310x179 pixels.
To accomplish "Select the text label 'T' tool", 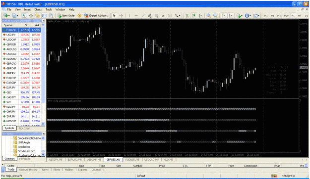I will pyautogui.click(x=170, y=15).
